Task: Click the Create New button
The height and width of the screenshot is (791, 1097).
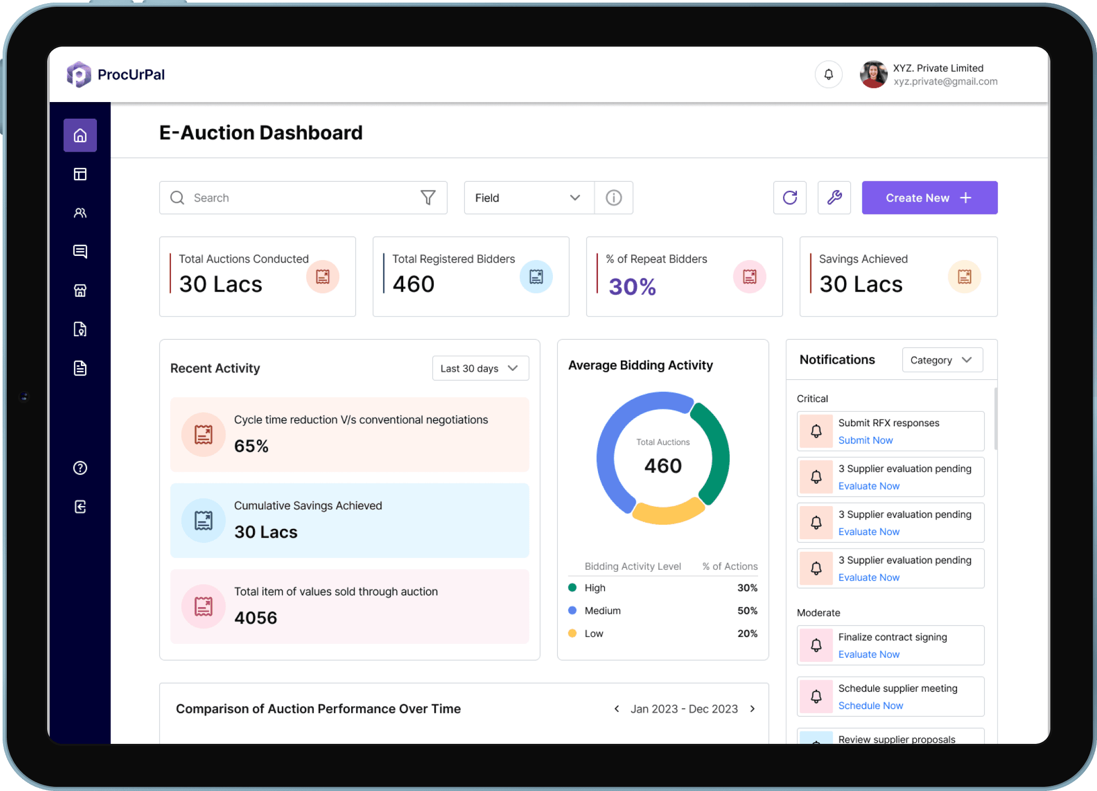Action: point(929,197)
